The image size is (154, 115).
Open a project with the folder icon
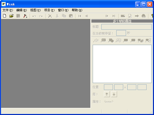coord(11,16)
